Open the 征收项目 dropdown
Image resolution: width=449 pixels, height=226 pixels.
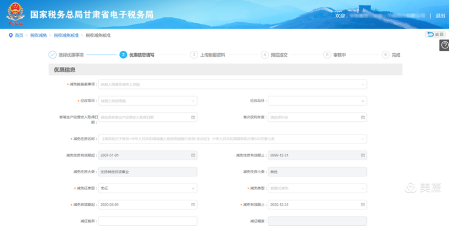tap(147, 100)
